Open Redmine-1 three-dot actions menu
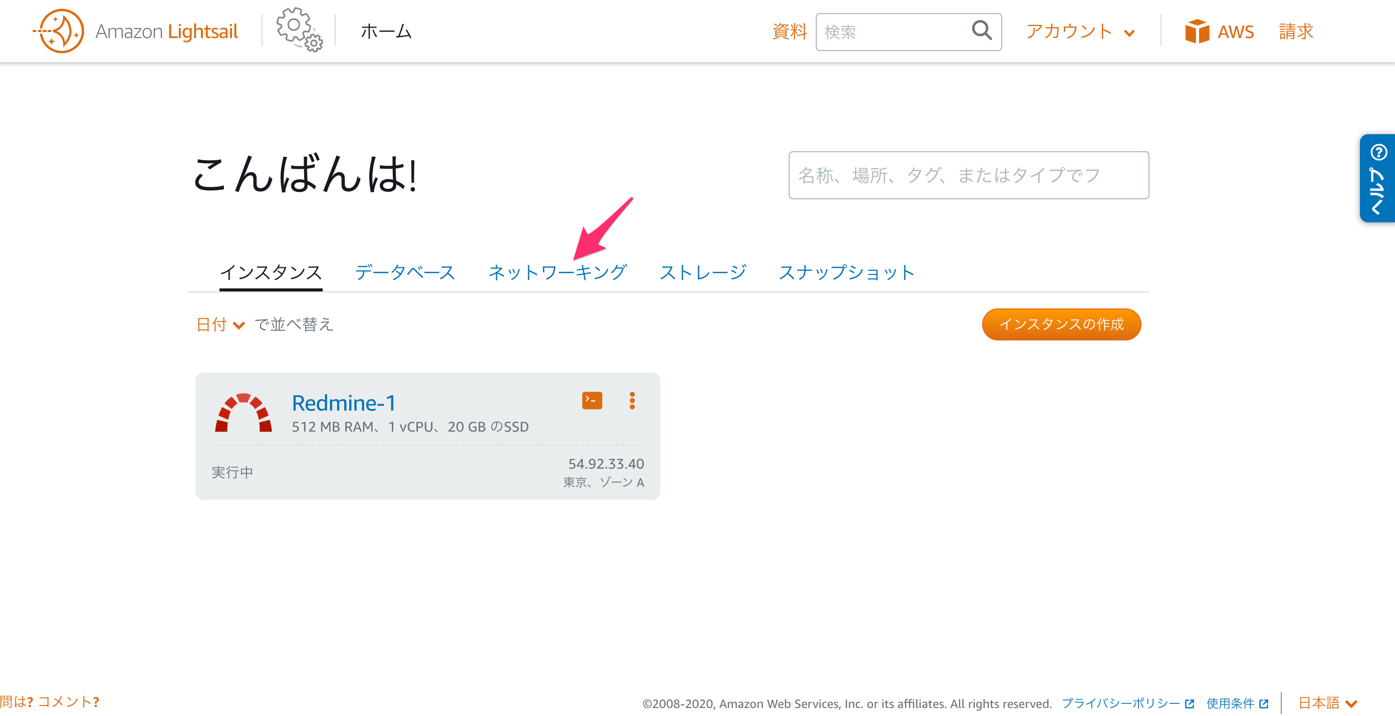This screenshot has height=716, width=1395. tap(632, 401)
